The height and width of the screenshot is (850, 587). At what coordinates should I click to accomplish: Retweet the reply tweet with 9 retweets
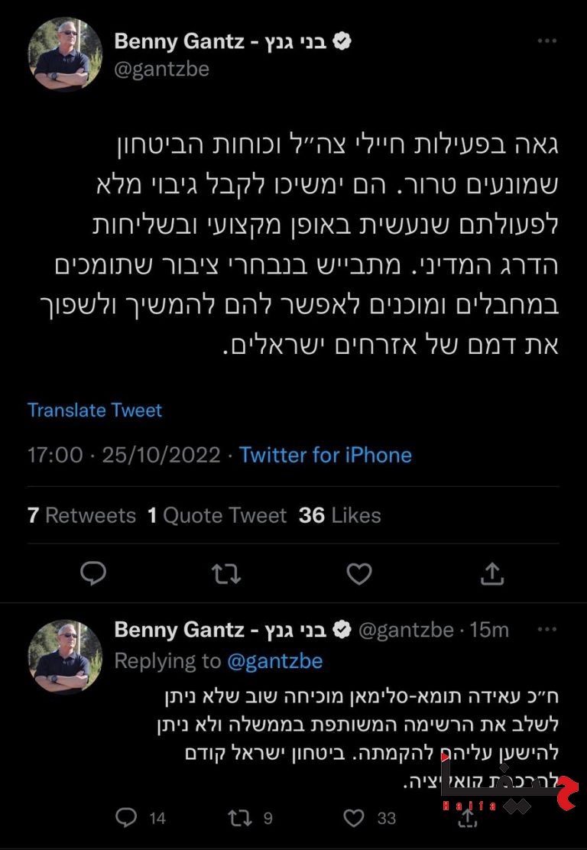coord(240,818)
